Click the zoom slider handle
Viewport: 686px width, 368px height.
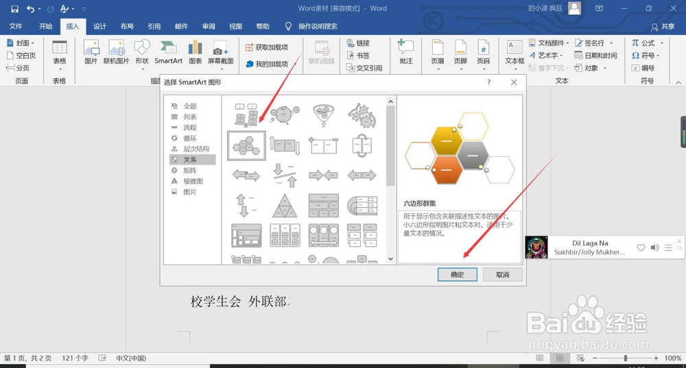click(626, 358)
